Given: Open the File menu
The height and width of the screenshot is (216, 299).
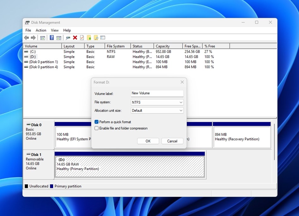Looking at the screenshot, I should tap(28, 30).
